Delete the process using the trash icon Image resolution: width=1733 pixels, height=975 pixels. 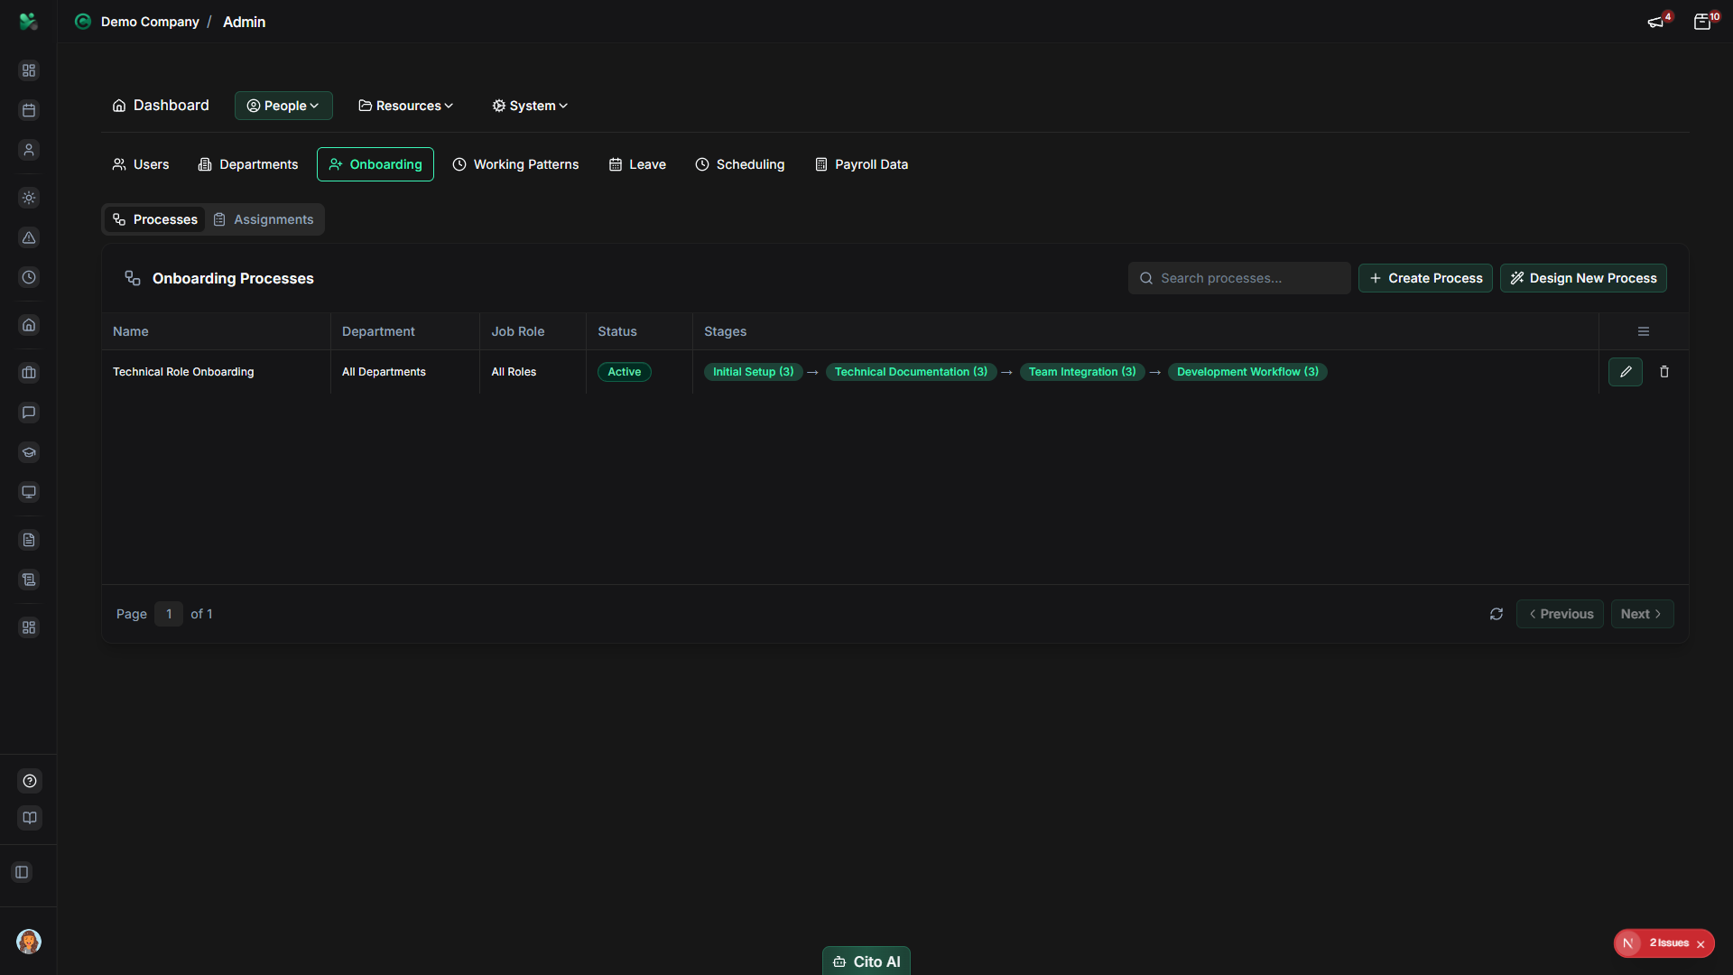pos(1664,371)
